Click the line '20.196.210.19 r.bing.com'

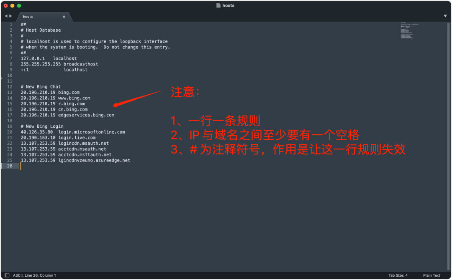(53, 103)
